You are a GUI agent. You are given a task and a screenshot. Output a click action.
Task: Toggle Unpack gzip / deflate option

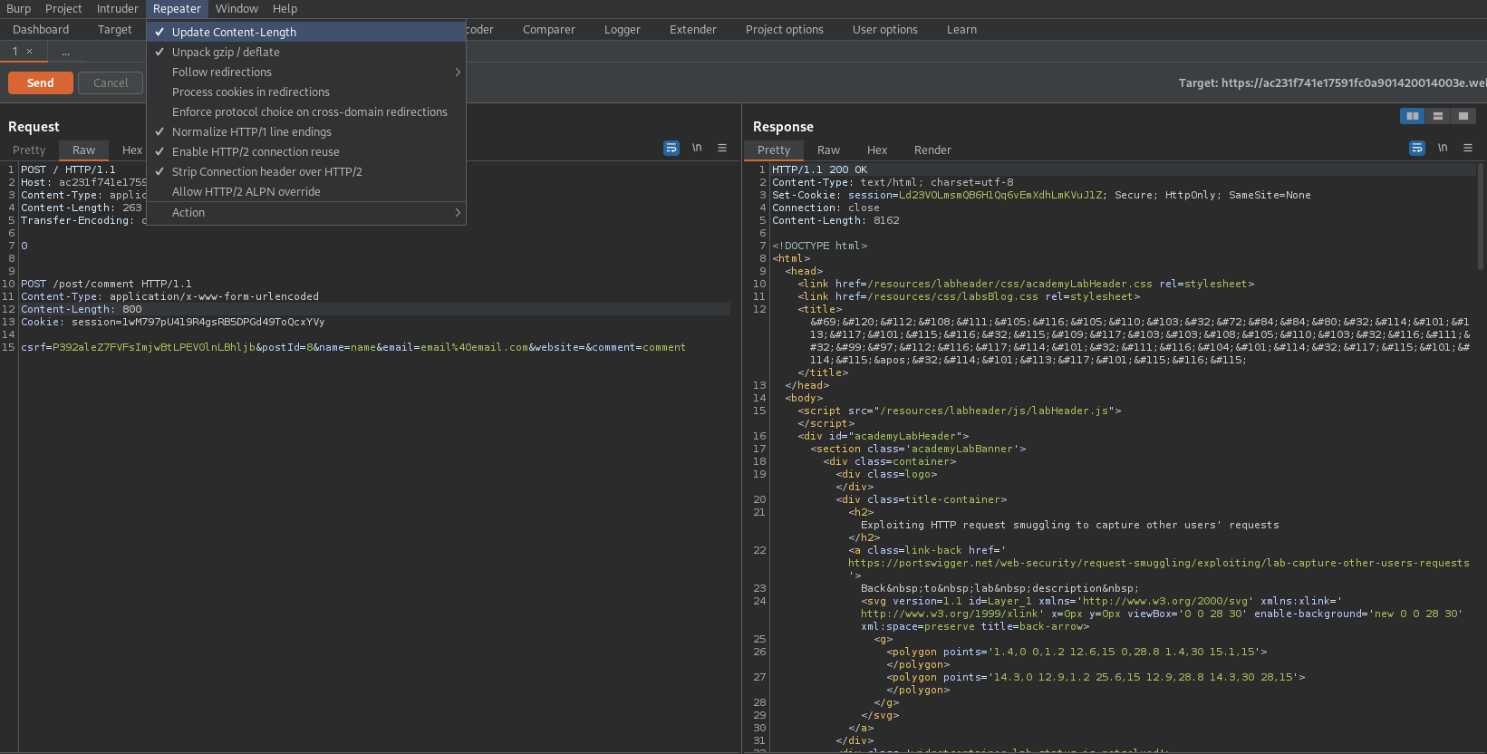pyautogui.click(x=306, y=52)
